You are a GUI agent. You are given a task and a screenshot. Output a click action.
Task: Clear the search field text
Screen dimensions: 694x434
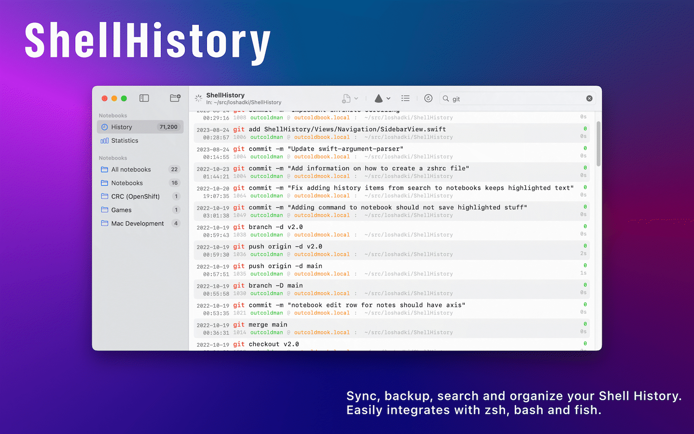coord(589,98)
